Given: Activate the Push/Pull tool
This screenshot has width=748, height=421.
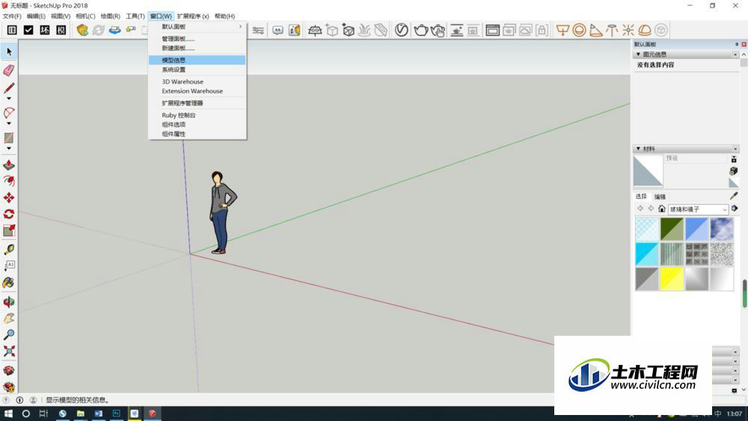Looking at the screenshot, I should click(9, 165).
